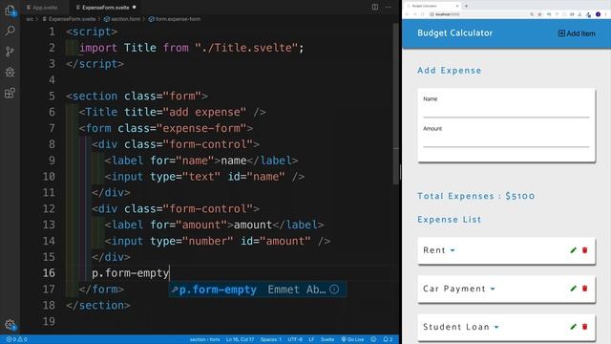
Task: Expand the Rent expense details
Action: (x=453, y=250)
